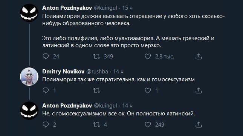Open Anton's avatar in the last reply
The width and height of the screenshot is (243, 136).
(29, 111)
